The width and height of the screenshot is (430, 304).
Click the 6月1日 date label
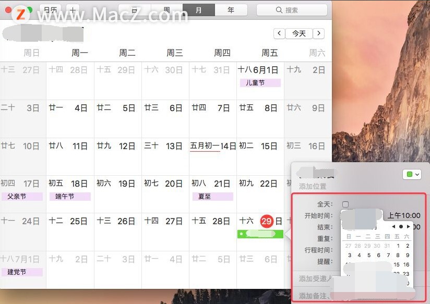pyautogui.click(x=266, y=70)
